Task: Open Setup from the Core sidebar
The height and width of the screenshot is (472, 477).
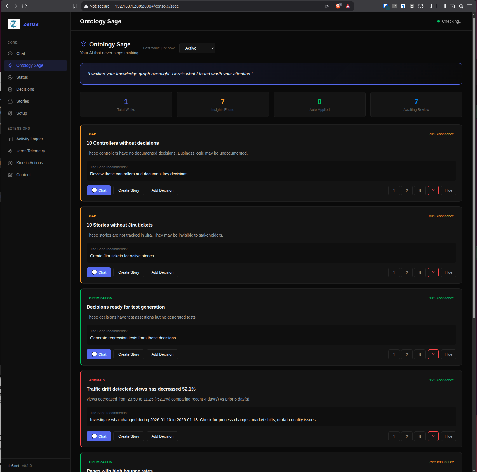Action: pos(21,113)
